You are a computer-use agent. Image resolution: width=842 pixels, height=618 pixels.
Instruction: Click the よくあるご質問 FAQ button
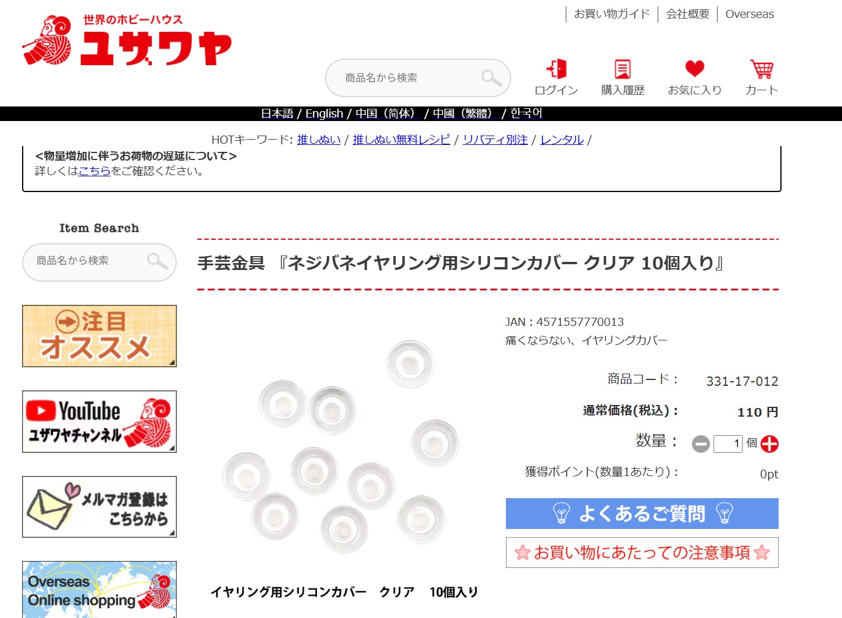pyautogui.click(x=642, y=513)
